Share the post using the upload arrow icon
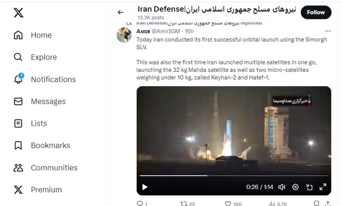342x206 pixels. 327,204
